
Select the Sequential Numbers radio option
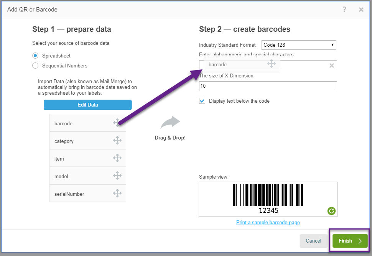pyautogui.click(x=35, y=66)
